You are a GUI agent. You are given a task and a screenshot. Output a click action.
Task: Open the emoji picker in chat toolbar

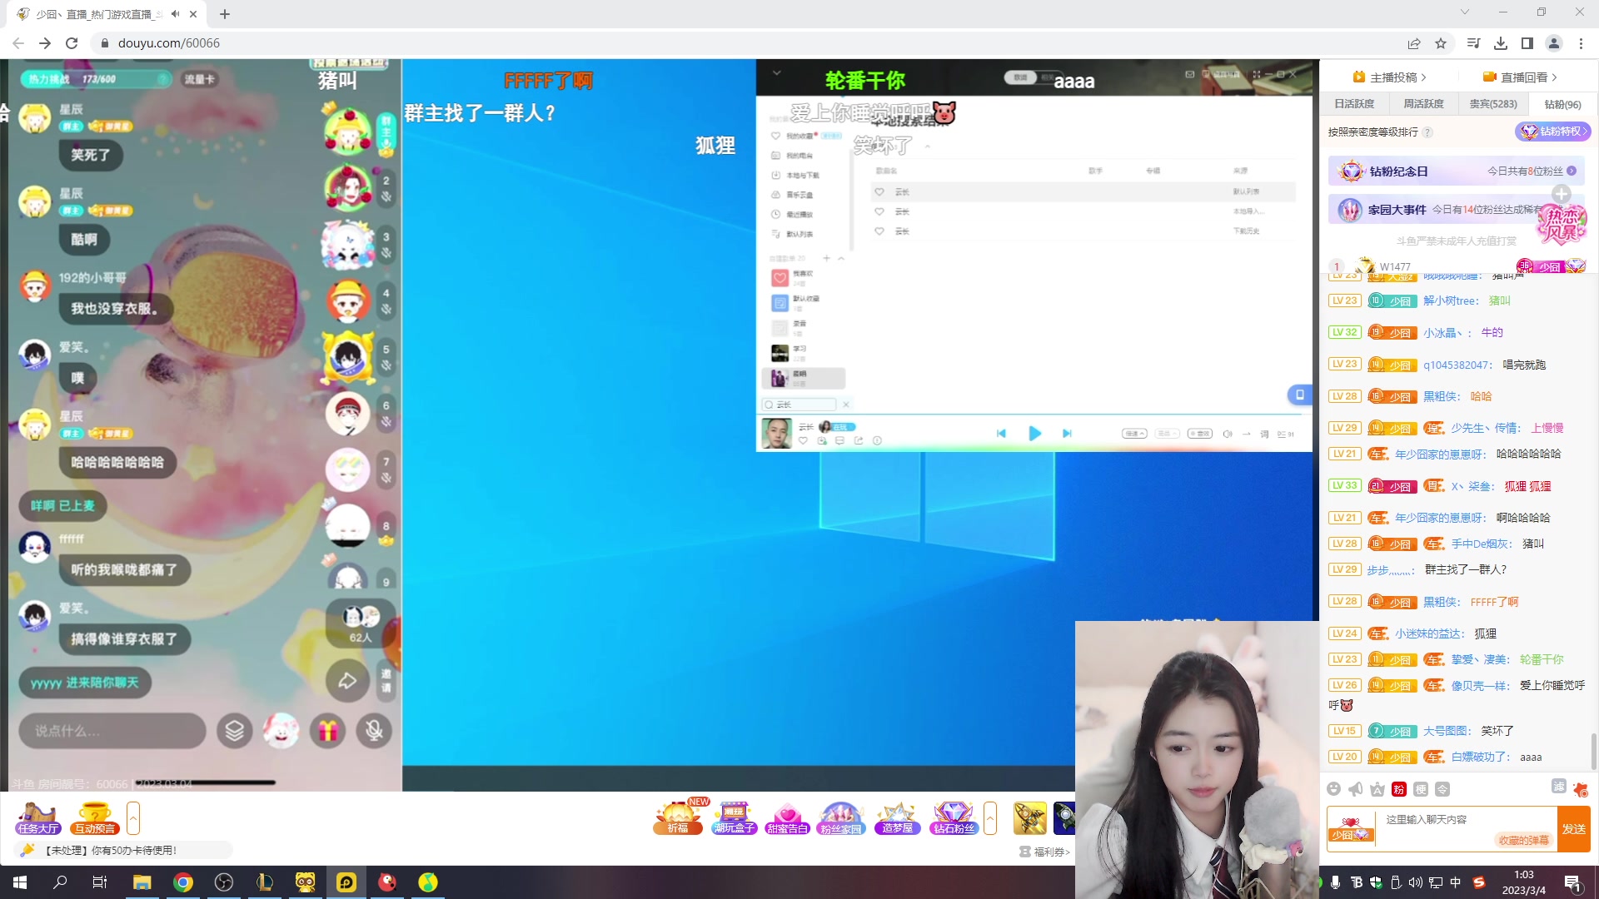[x=1333, y=789]
